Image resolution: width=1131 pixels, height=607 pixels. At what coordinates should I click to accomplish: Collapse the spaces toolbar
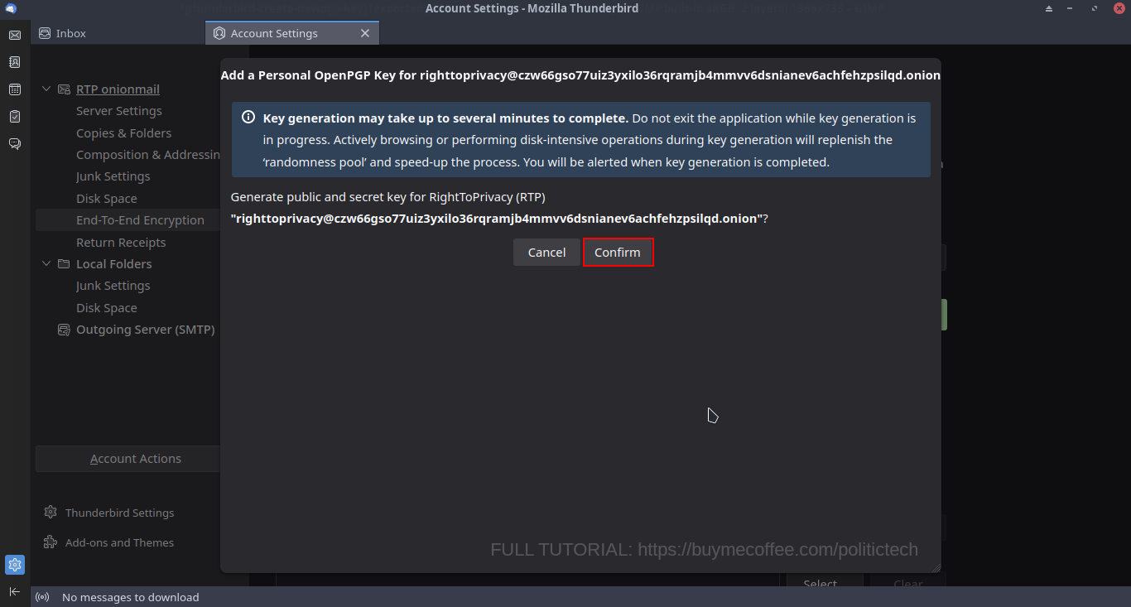click(x=14, y=591)
